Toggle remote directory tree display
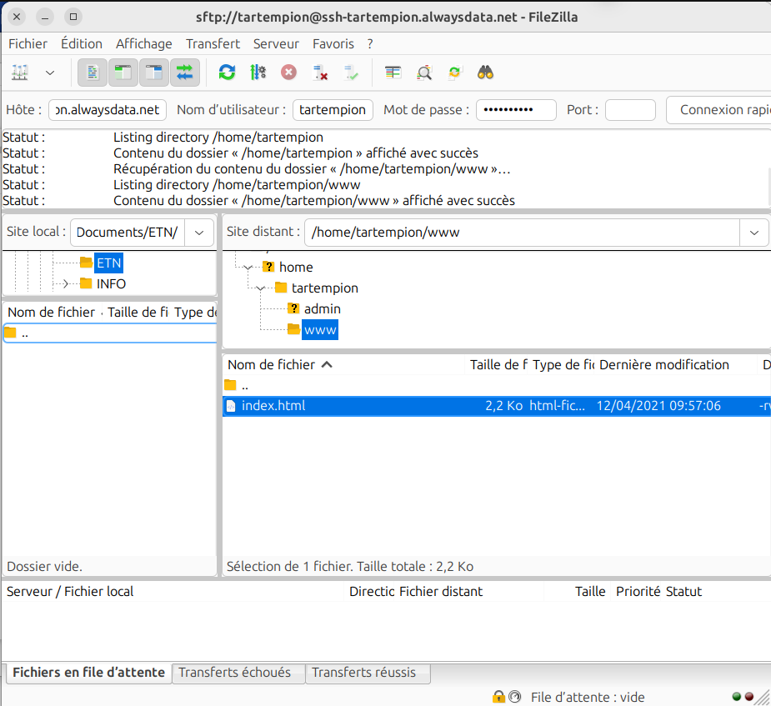Viewport: 771px width, 706px height. [154, 73]
